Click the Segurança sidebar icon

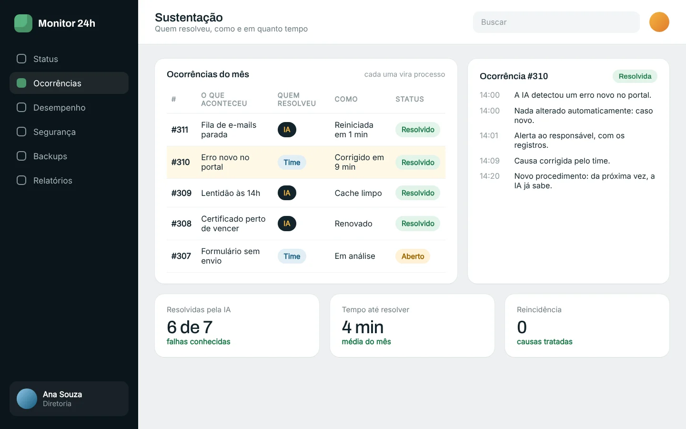(x=21, y=132)
